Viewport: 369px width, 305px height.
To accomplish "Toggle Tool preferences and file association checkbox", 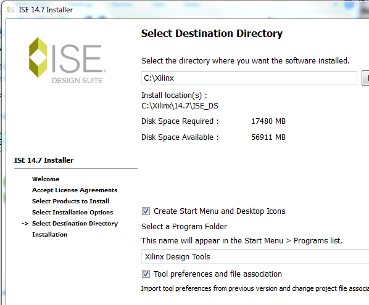I will pyautogui.click(x=146, y=274).
